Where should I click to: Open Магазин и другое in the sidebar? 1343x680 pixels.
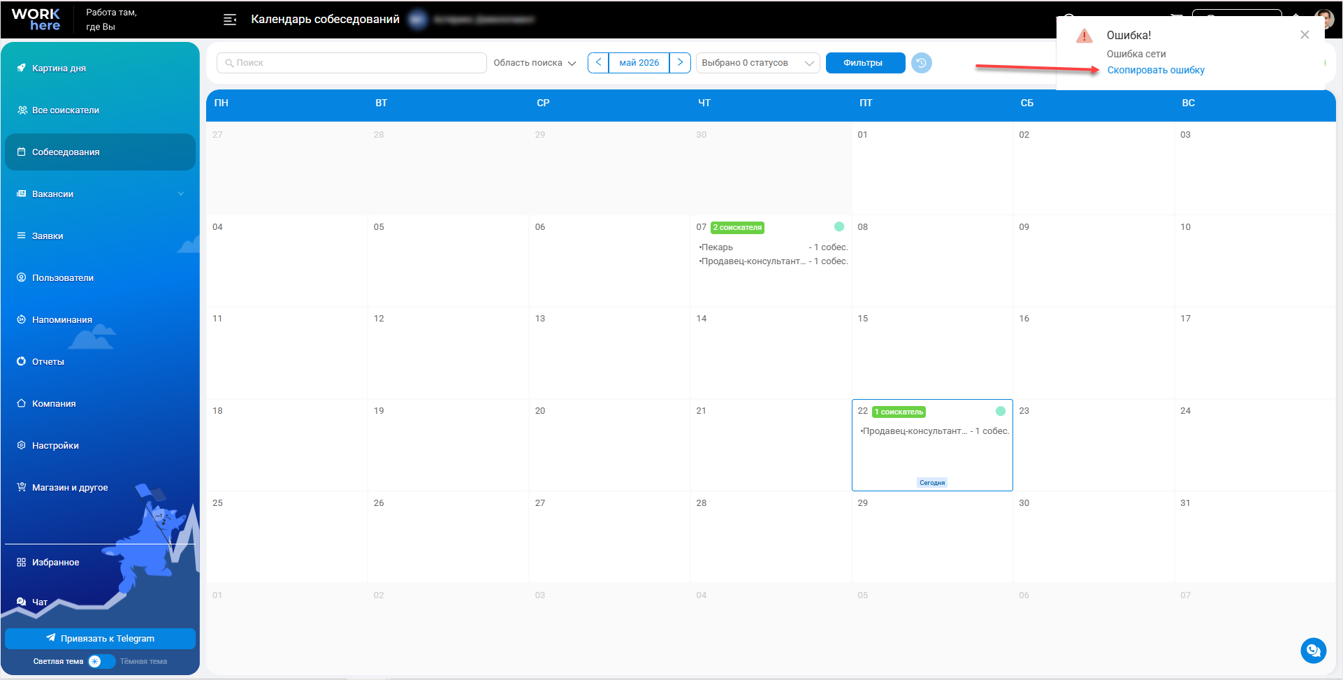click(x=100, y=488)
